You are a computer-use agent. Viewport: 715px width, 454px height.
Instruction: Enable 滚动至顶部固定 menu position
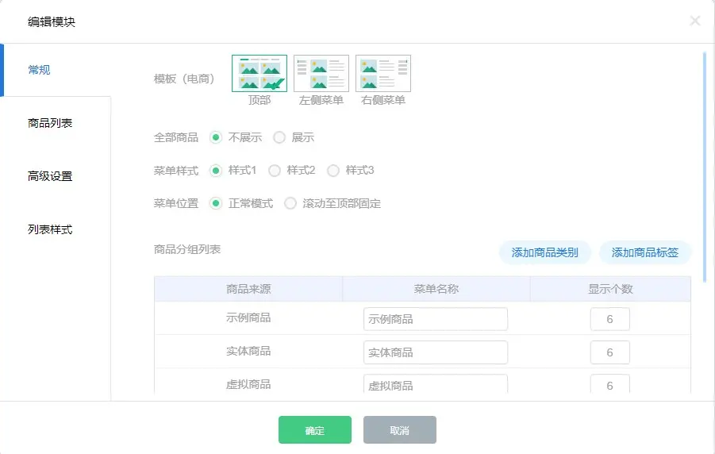pyautogui.click(x=290, y=204)
